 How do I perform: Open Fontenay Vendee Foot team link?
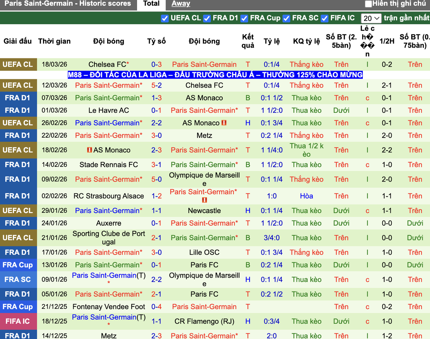[109, 307]
